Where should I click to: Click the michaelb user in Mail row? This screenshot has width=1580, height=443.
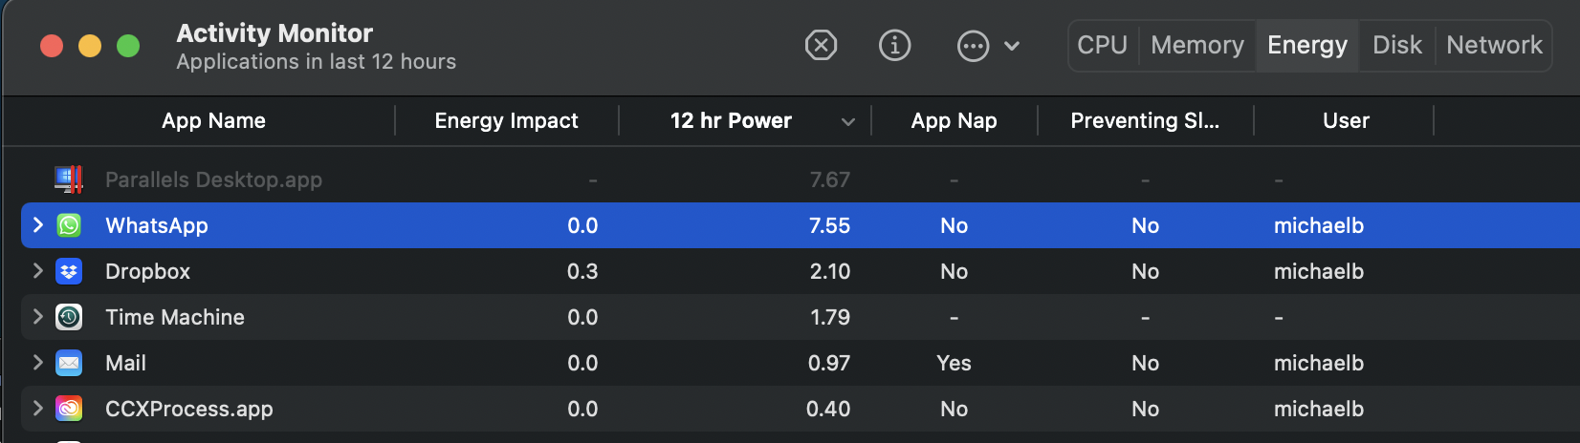click(x=1318, y=363)
